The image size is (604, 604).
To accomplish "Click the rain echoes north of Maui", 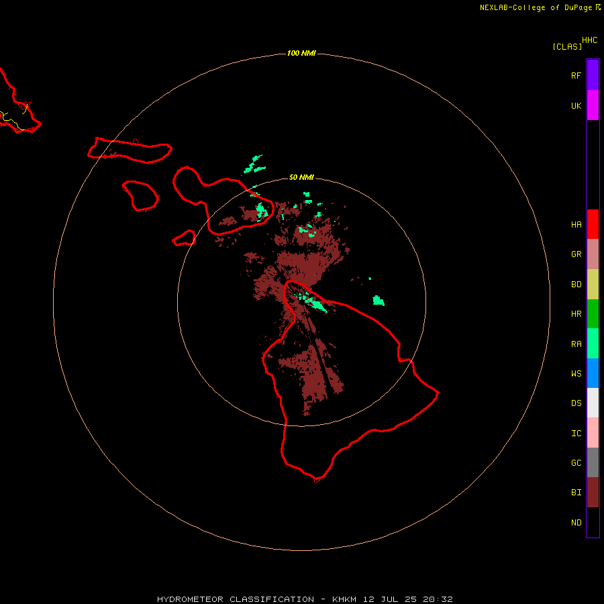I will [254, 164].
